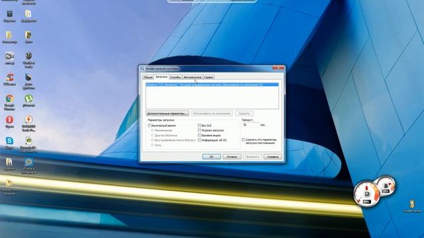424x238 pixels.
Task: Tick the Базовое видео checkbox
Action: point(199,135)
